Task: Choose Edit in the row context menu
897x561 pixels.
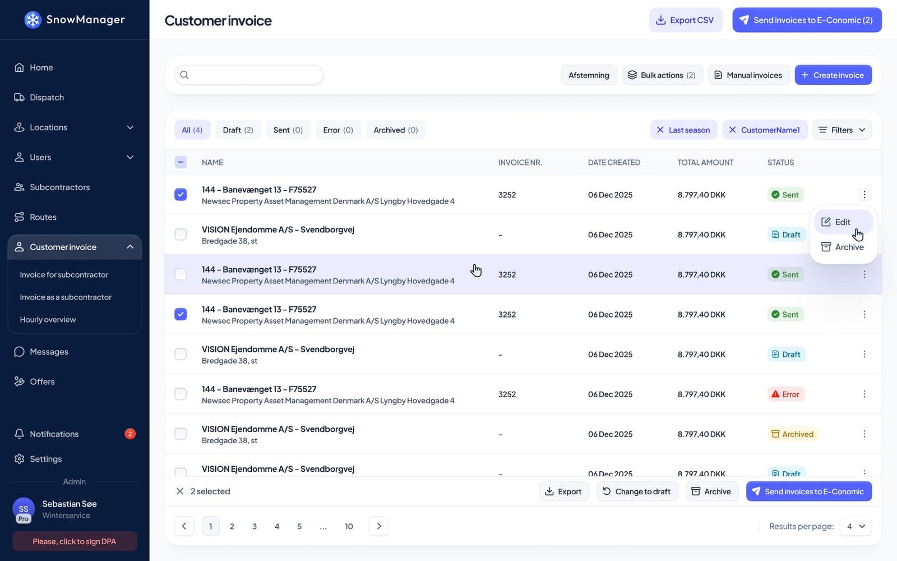Action: tap(843, 222)
